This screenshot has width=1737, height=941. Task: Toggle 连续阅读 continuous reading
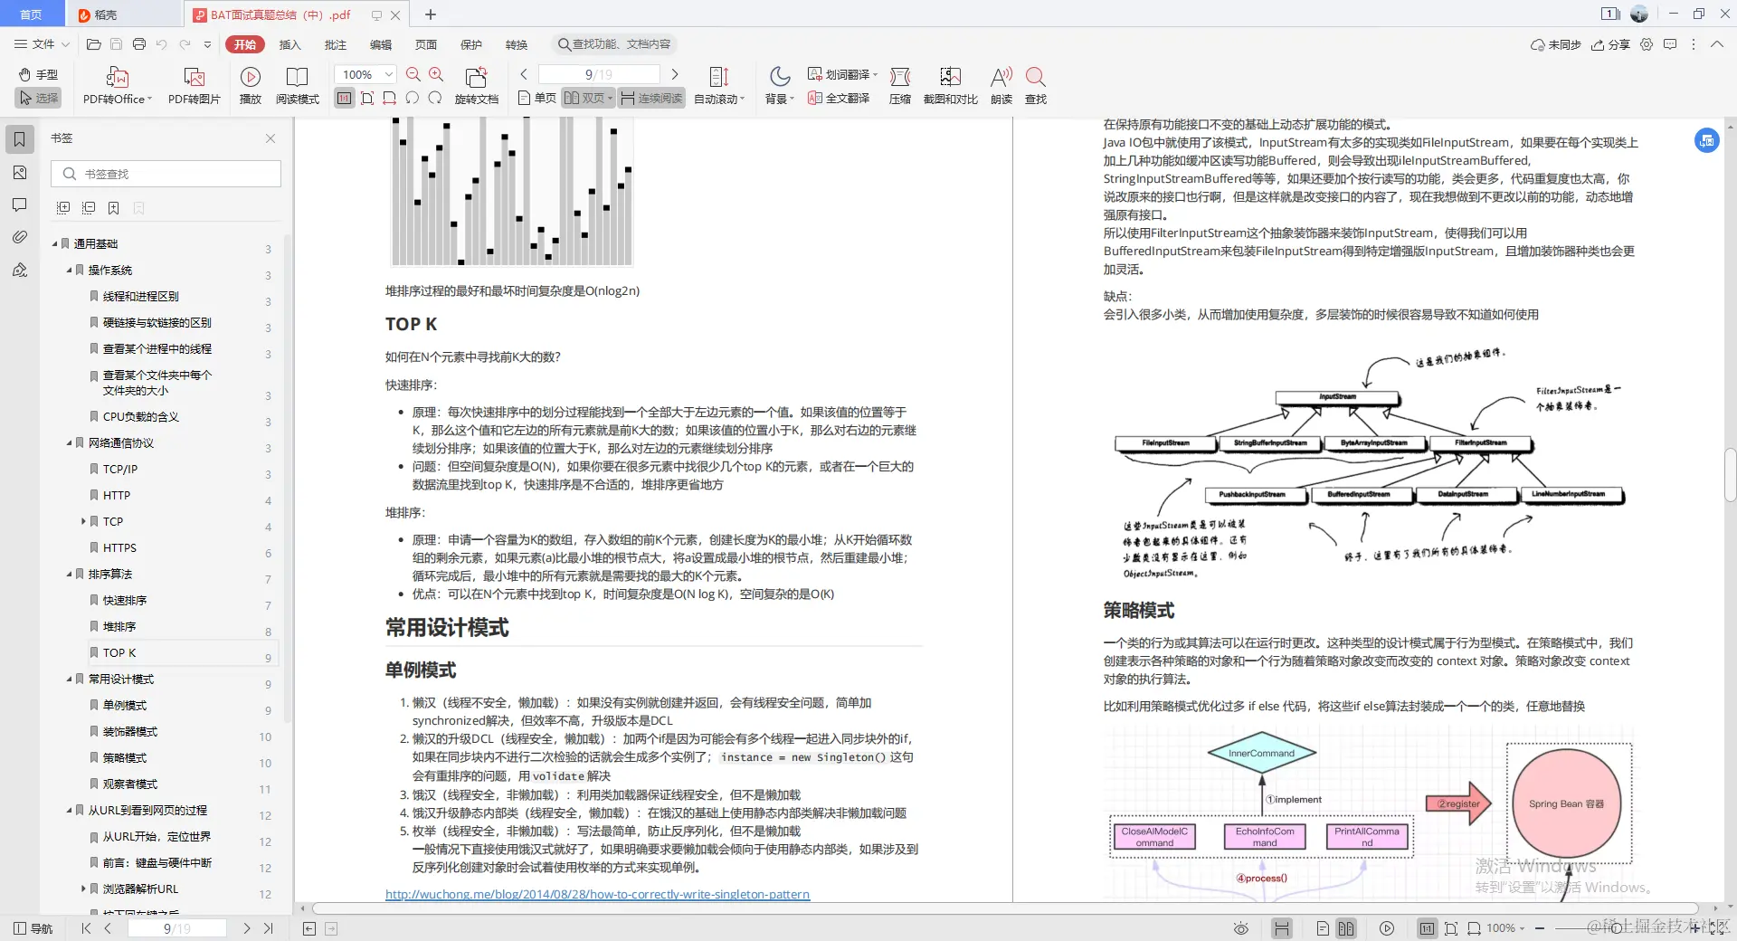651,98
